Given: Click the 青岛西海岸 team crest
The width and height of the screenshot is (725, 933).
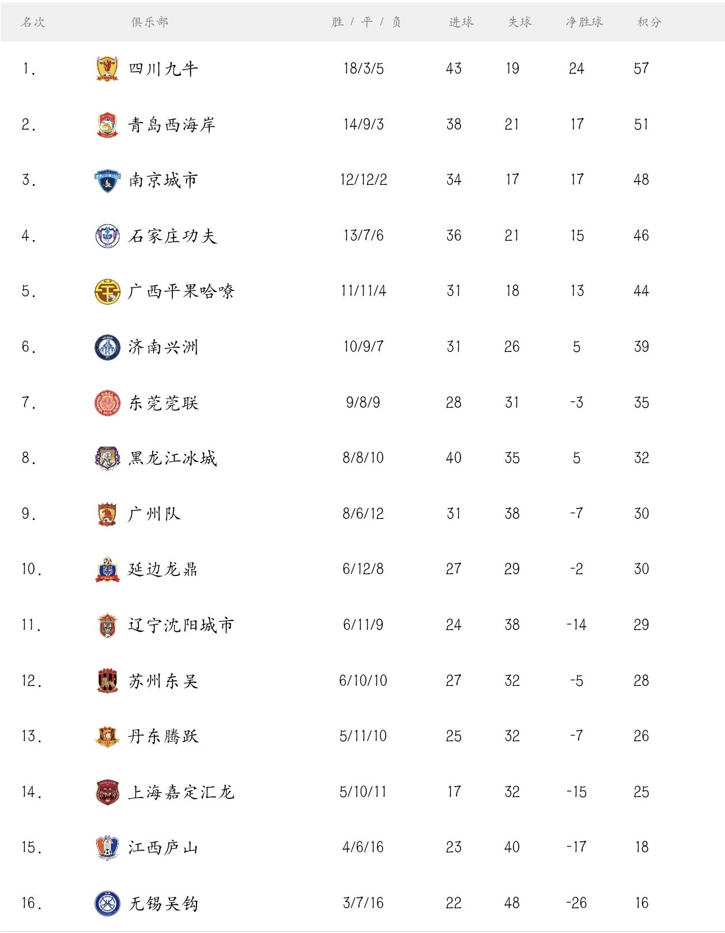Looking at the screenshot, I should pyautogui.click(x=107, y=125).
